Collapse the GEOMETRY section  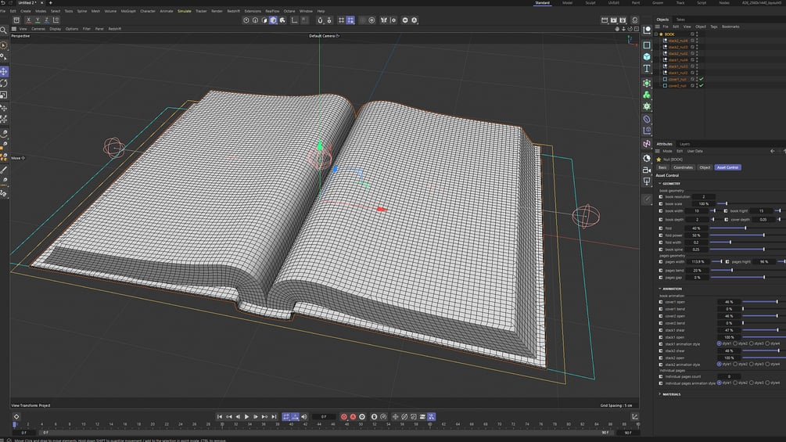[669, 183]
